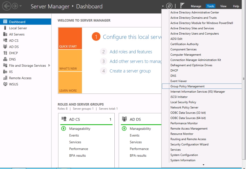The width and height of the screenshot is (246, 169).
Task: Click Tools menu bottom scroll-down arrow
Action: tap(203, 165)
